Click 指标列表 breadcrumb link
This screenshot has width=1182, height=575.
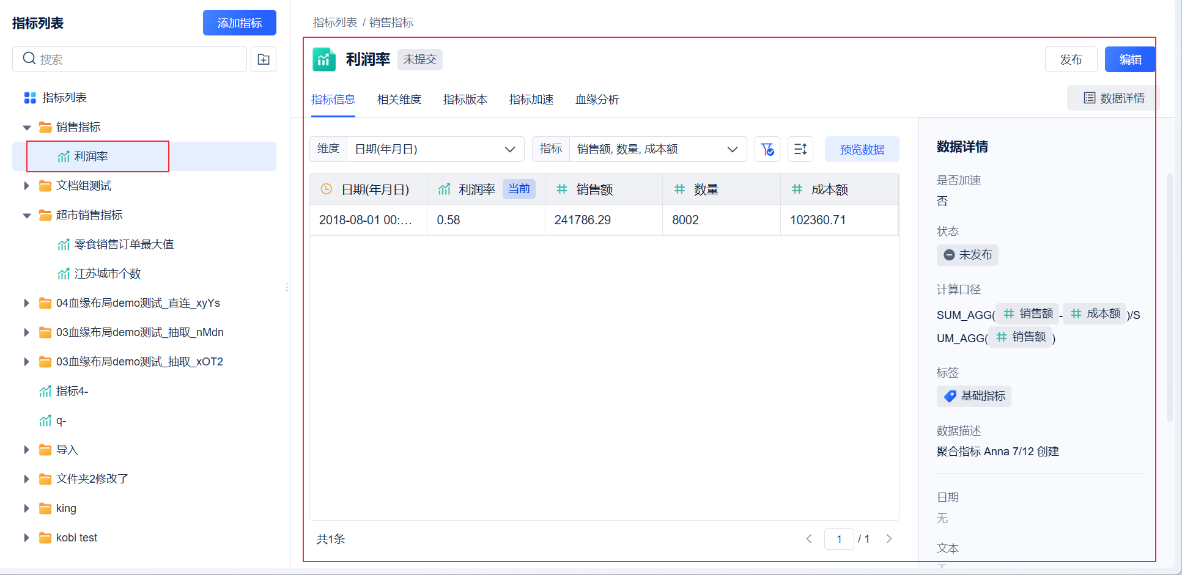tap(335, 23)
